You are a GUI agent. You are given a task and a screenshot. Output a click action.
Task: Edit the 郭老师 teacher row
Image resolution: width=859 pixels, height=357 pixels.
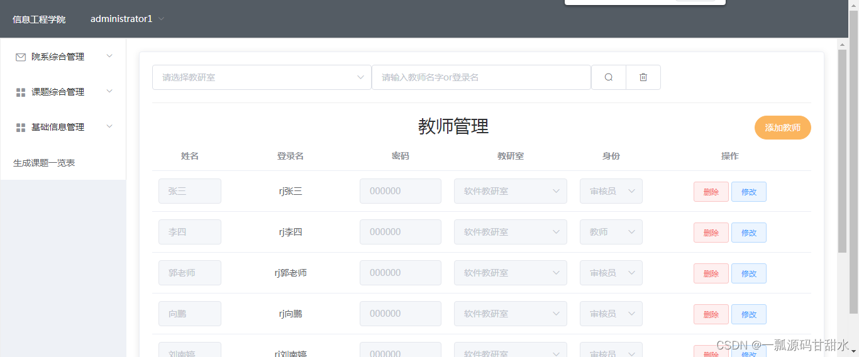[x=749, y=273]
